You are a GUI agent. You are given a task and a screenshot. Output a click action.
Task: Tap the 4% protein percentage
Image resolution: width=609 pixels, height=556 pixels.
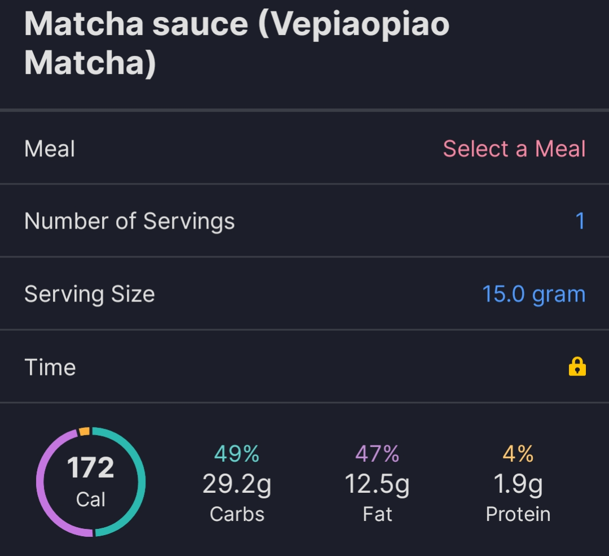[518, 453]
